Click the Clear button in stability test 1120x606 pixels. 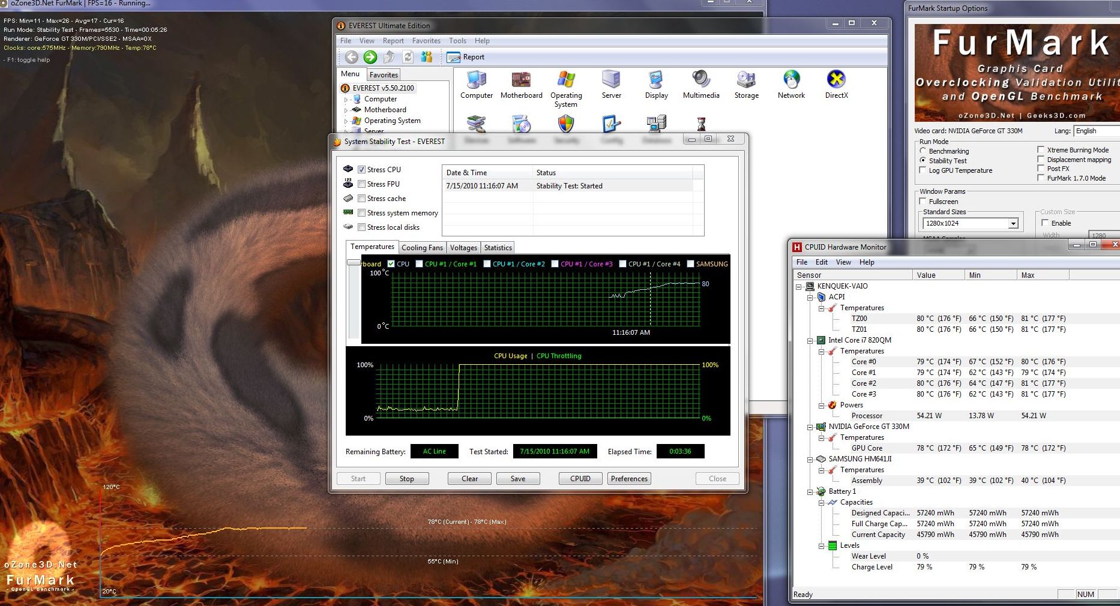(469, 479)
